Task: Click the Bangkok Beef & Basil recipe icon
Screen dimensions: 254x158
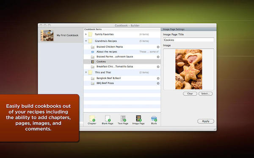Action: (93, 78)
